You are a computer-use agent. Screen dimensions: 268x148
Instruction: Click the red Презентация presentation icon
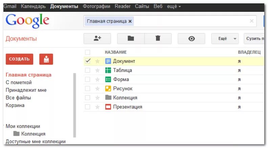pos(108,107)
